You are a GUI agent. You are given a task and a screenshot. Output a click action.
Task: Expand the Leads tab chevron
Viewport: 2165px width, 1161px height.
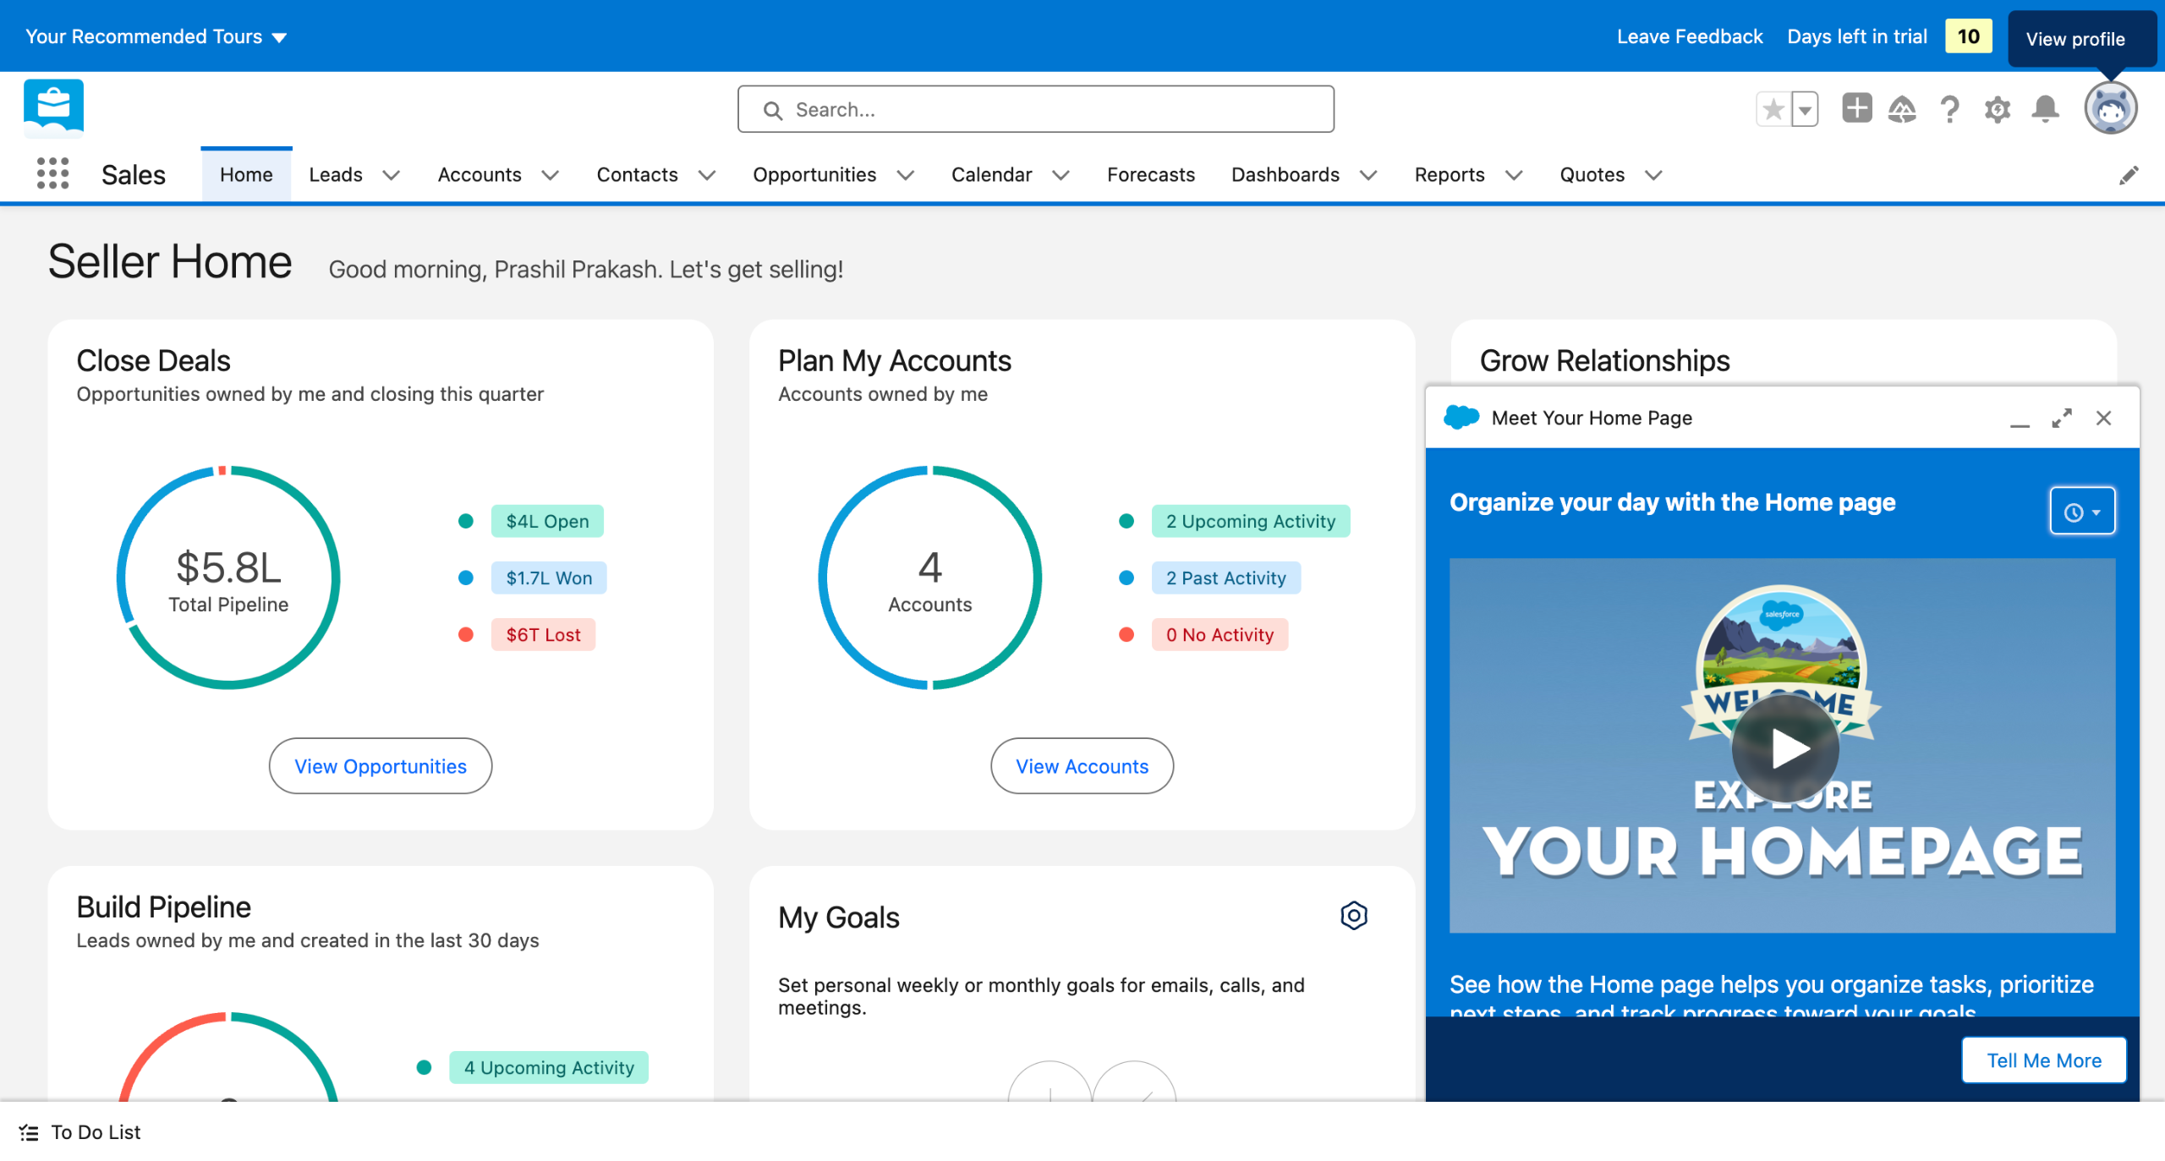click(391, 175)
